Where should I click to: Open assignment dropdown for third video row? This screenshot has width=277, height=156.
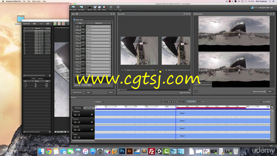[98, 33]
